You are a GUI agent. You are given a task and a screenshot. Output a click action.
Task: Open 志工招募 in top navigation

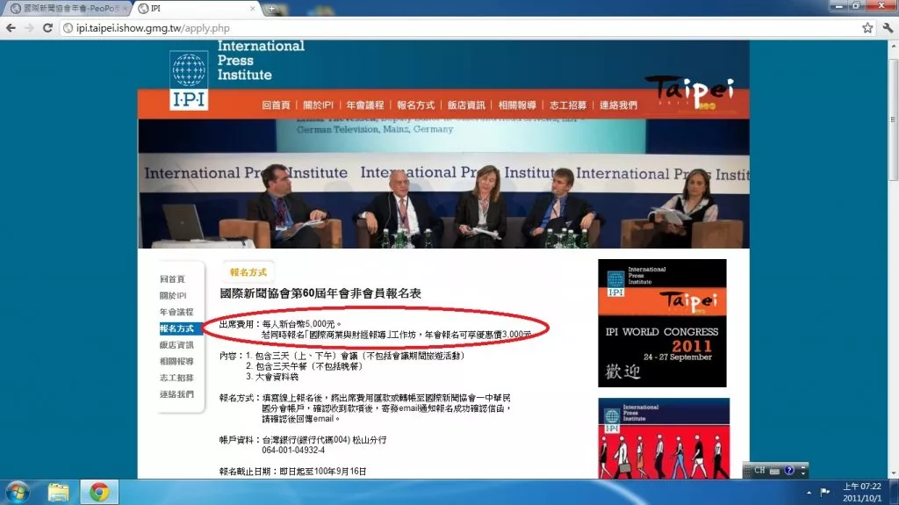click(568, 105)
